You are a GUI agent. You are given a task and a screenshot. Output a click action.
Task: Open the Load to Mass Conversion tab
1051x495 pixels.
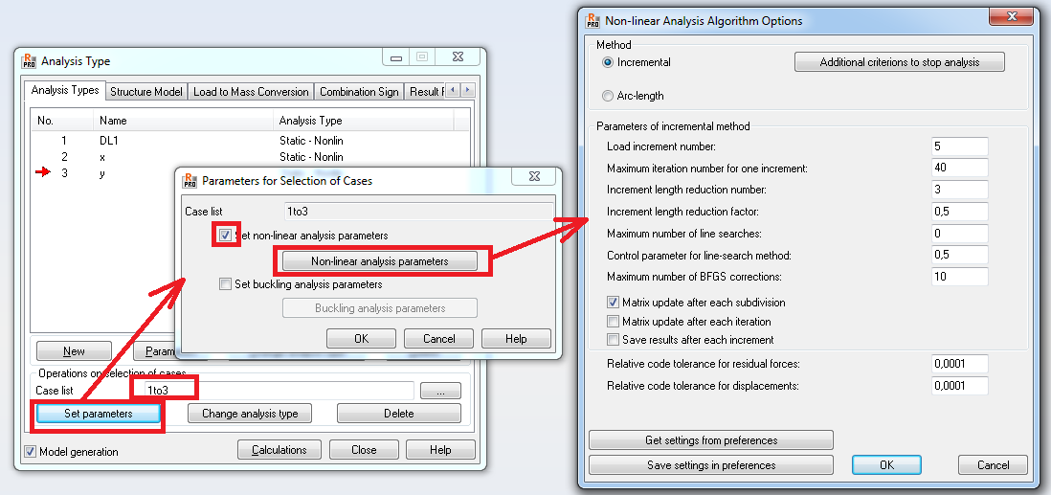(x=251, y=92)
